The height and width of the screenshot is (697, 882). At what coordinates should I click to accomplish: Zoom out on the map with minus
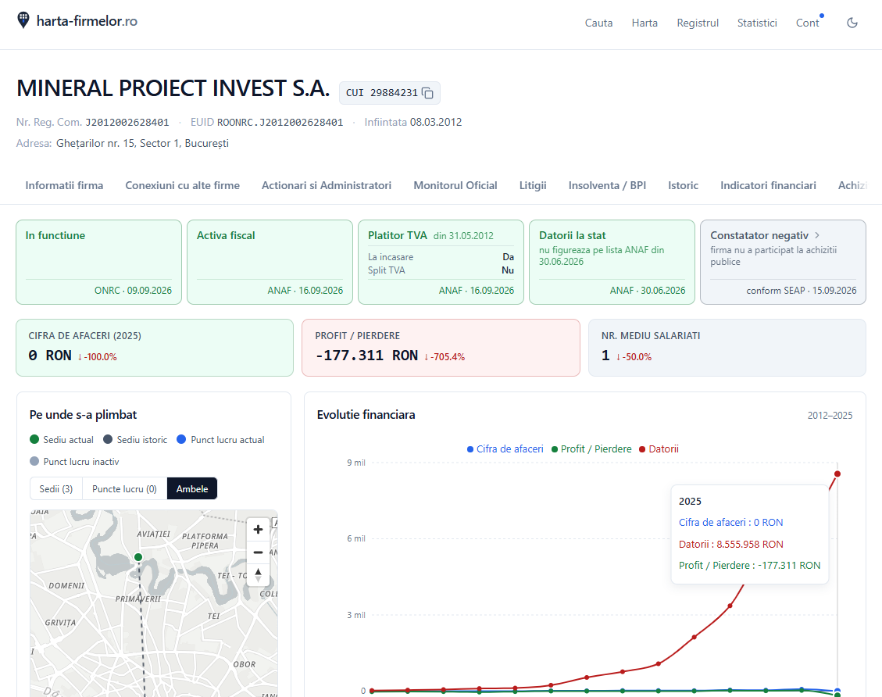coord(258,552)
